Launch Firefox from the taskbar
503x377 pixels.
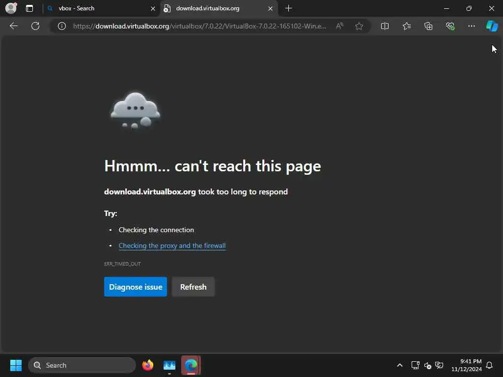click(x=147, y=365)
